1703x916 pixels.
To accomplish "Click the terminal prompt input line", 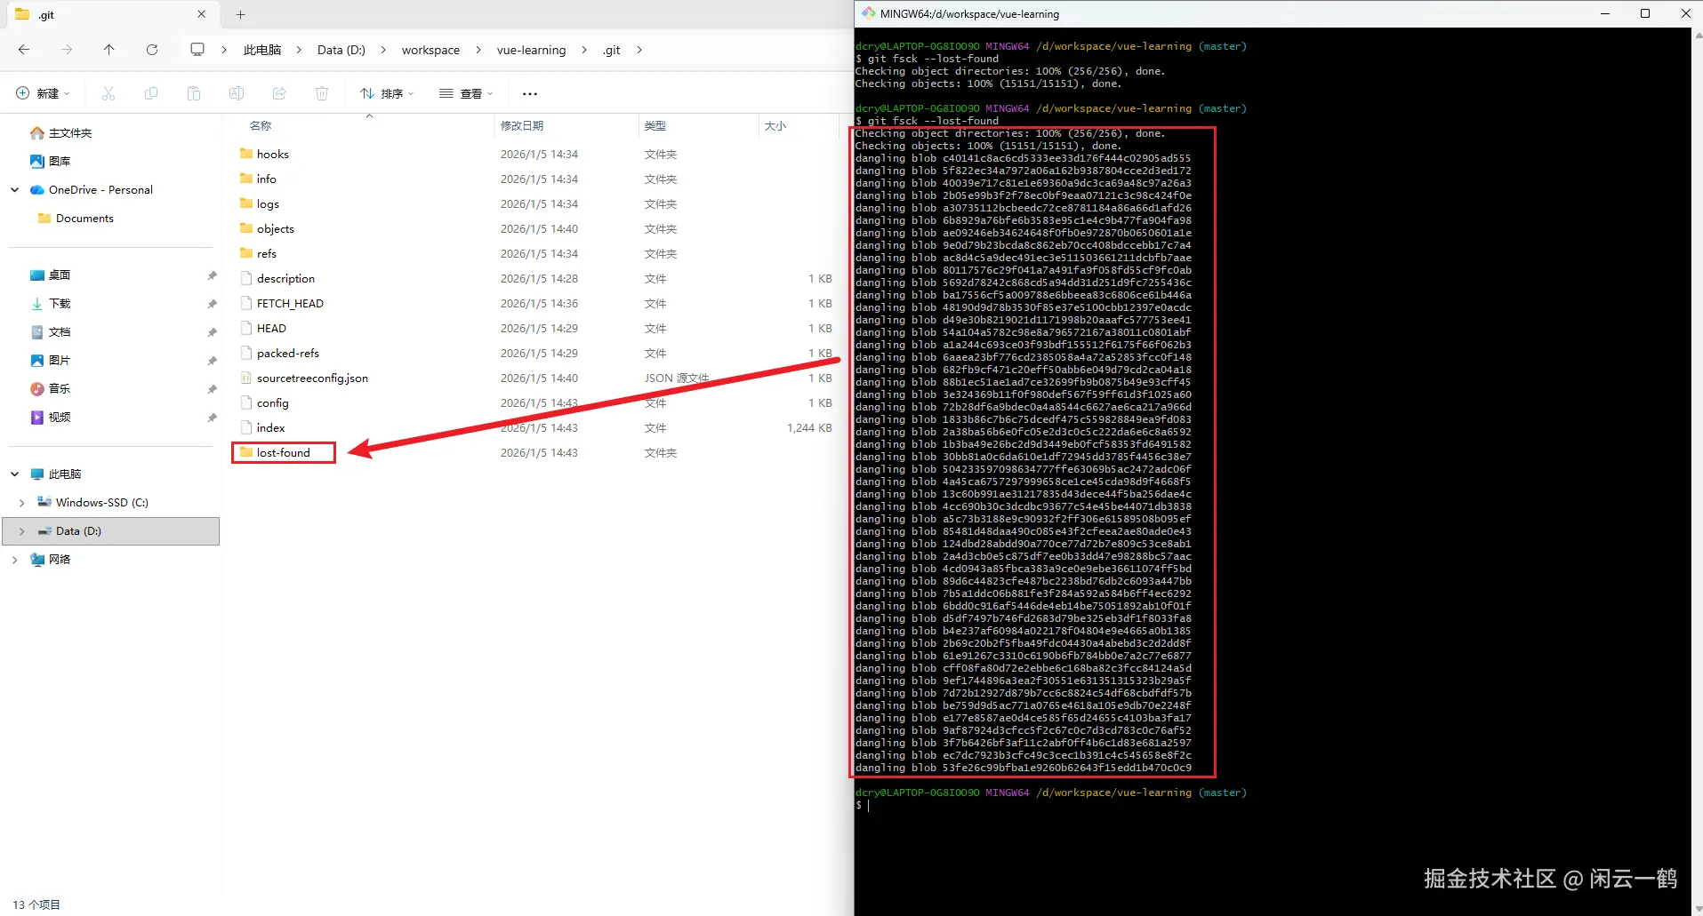I will pyautogui.click(x=1272, y=805).
